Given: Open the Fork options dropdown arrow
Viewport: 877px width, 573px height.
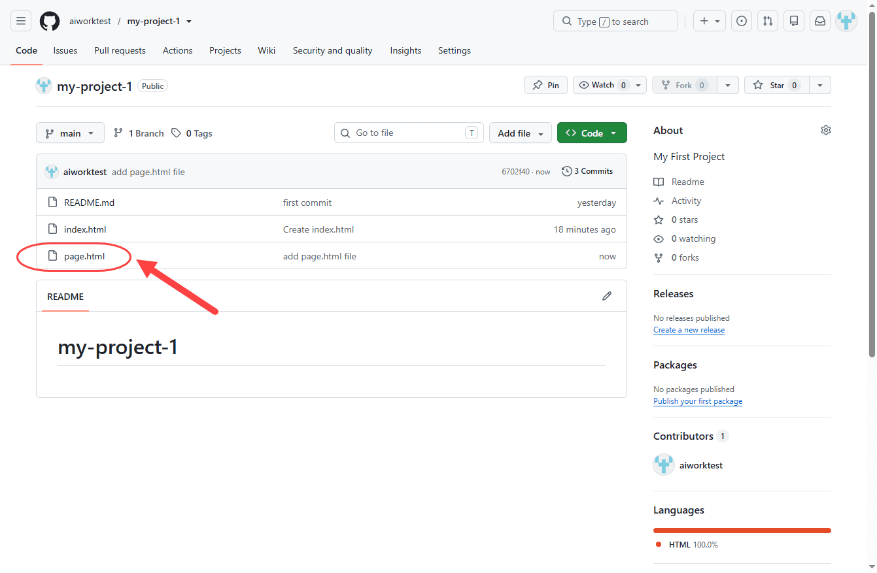Looking at the screenshot, I should (x=728, y=85).
